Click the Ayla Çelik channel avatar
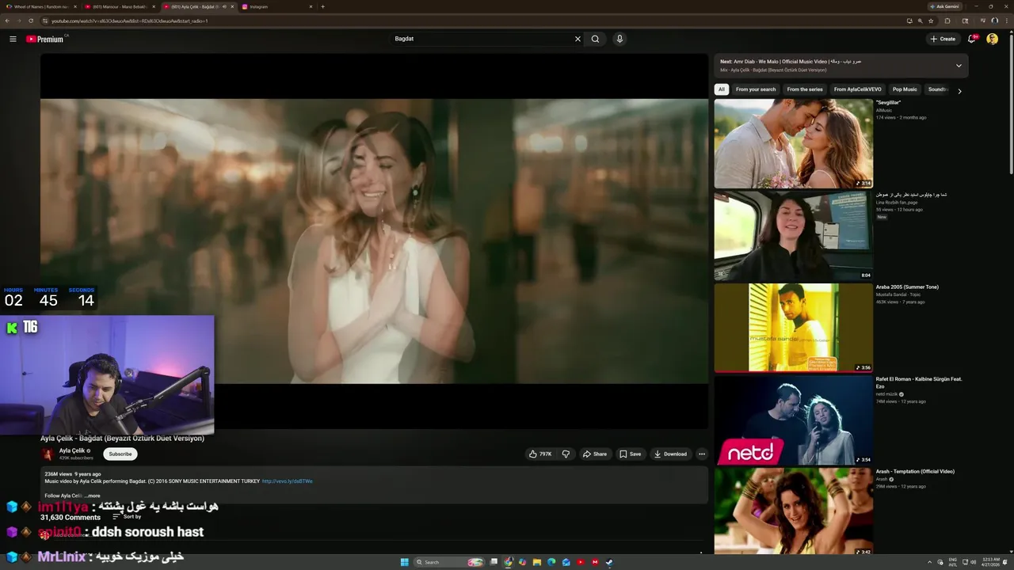 48,454
